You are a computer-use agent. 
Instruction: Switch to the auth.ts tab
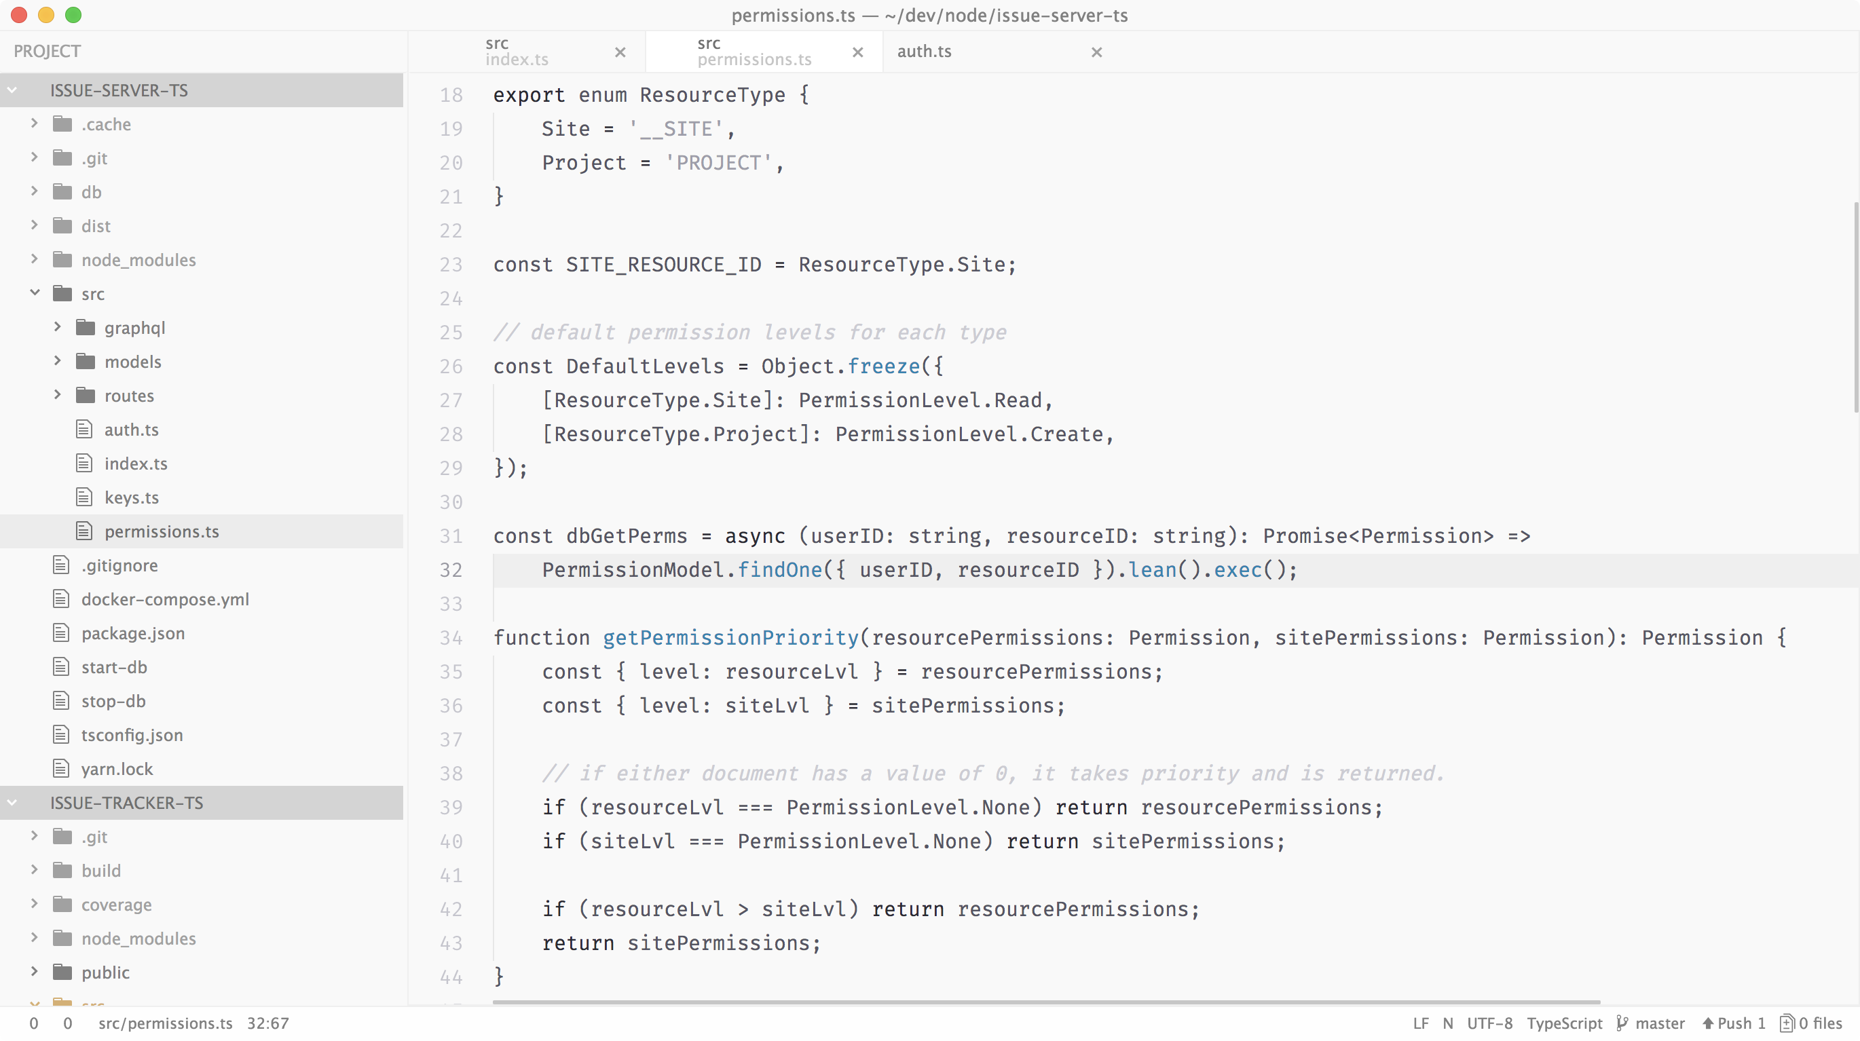pyautogui.click(x=924, y=52)
